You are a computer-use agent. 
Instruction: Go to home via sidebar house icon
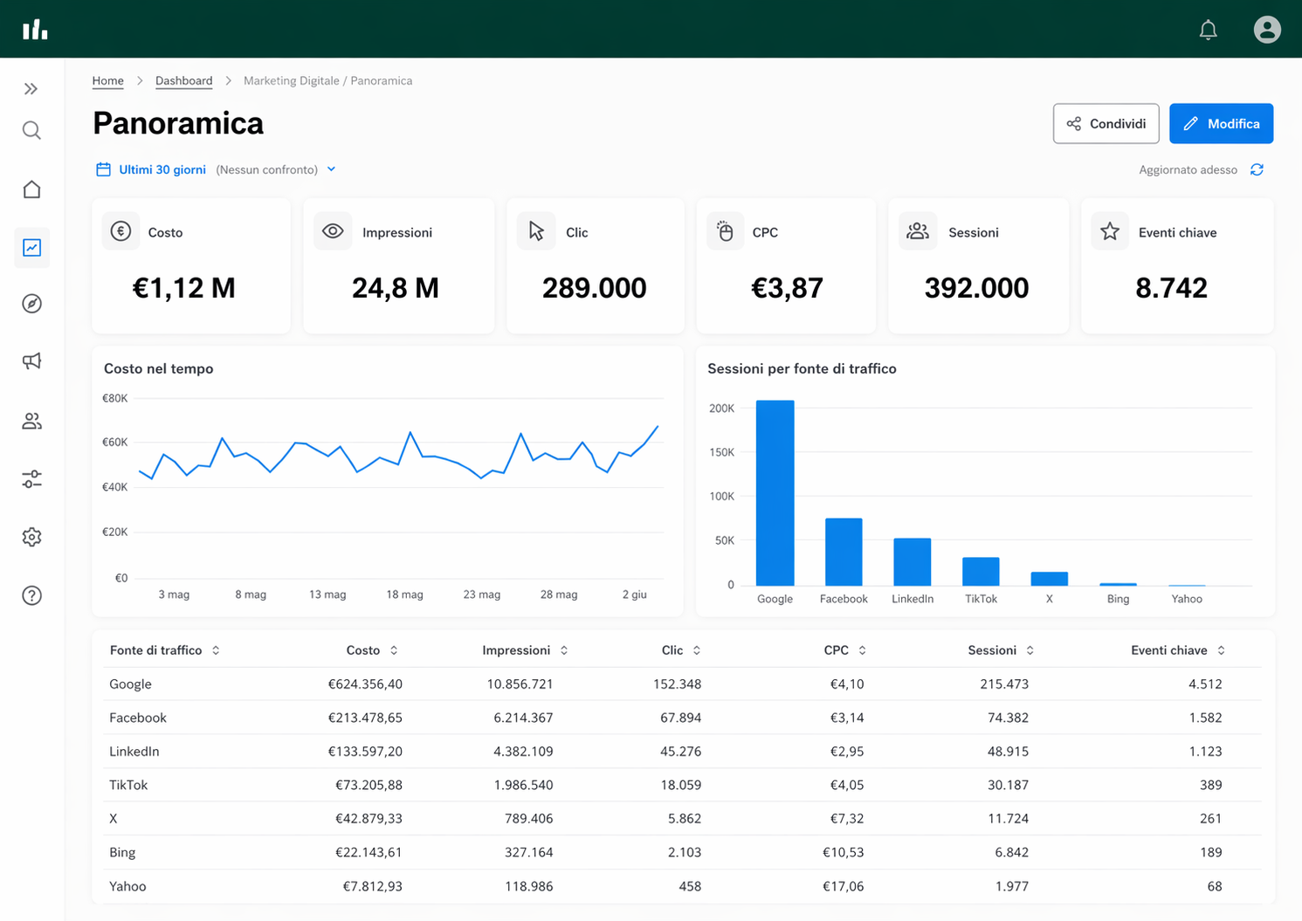click(31, 189)
